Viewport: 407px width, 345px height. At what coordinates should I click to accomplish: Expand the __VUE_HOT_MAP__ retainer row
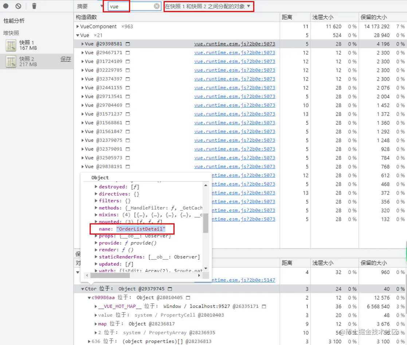point(96,307)
